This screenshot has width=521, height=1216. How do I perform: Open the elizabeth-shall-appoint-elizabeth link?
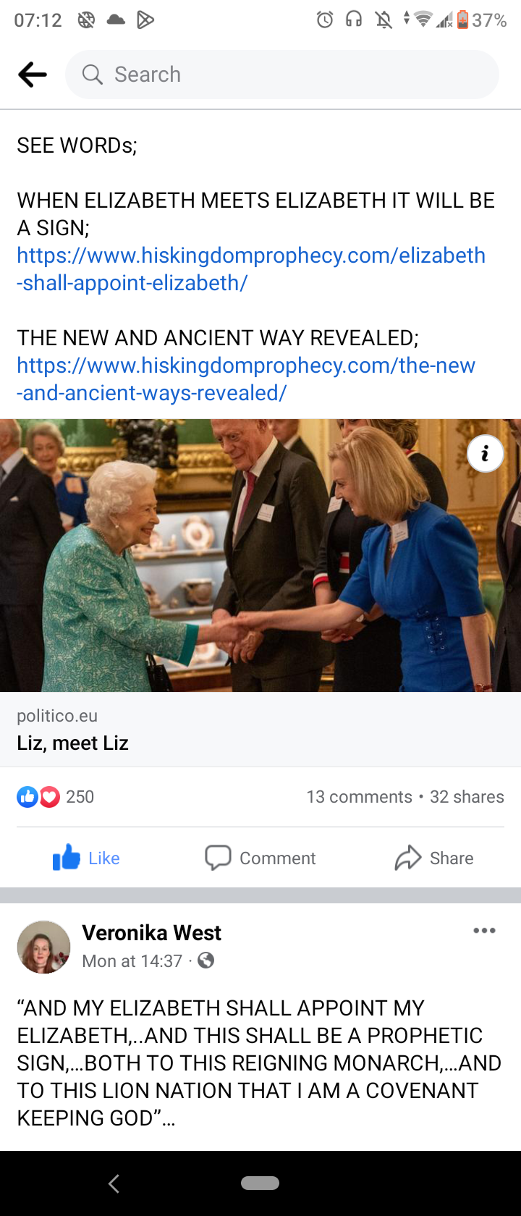251,269
